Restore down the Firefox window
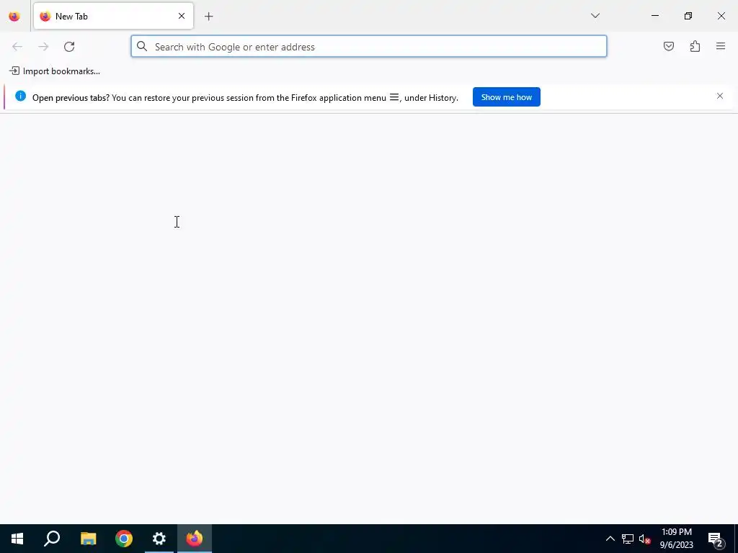 [x=688, y=16]
